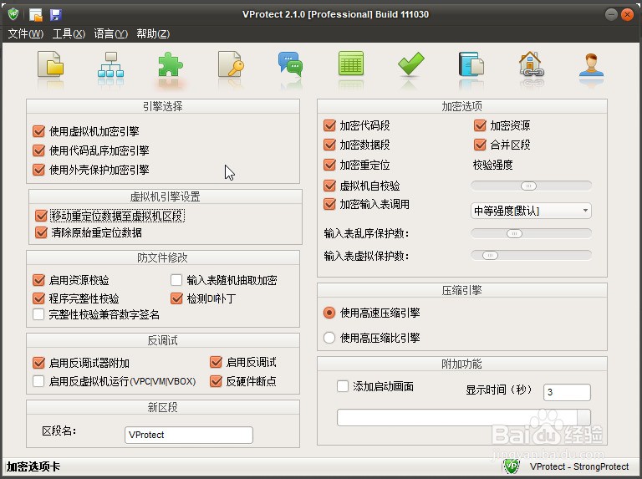Toggle 使用外壳保护加密引擎 checkbox
The image size is (642, 479).
38,170
